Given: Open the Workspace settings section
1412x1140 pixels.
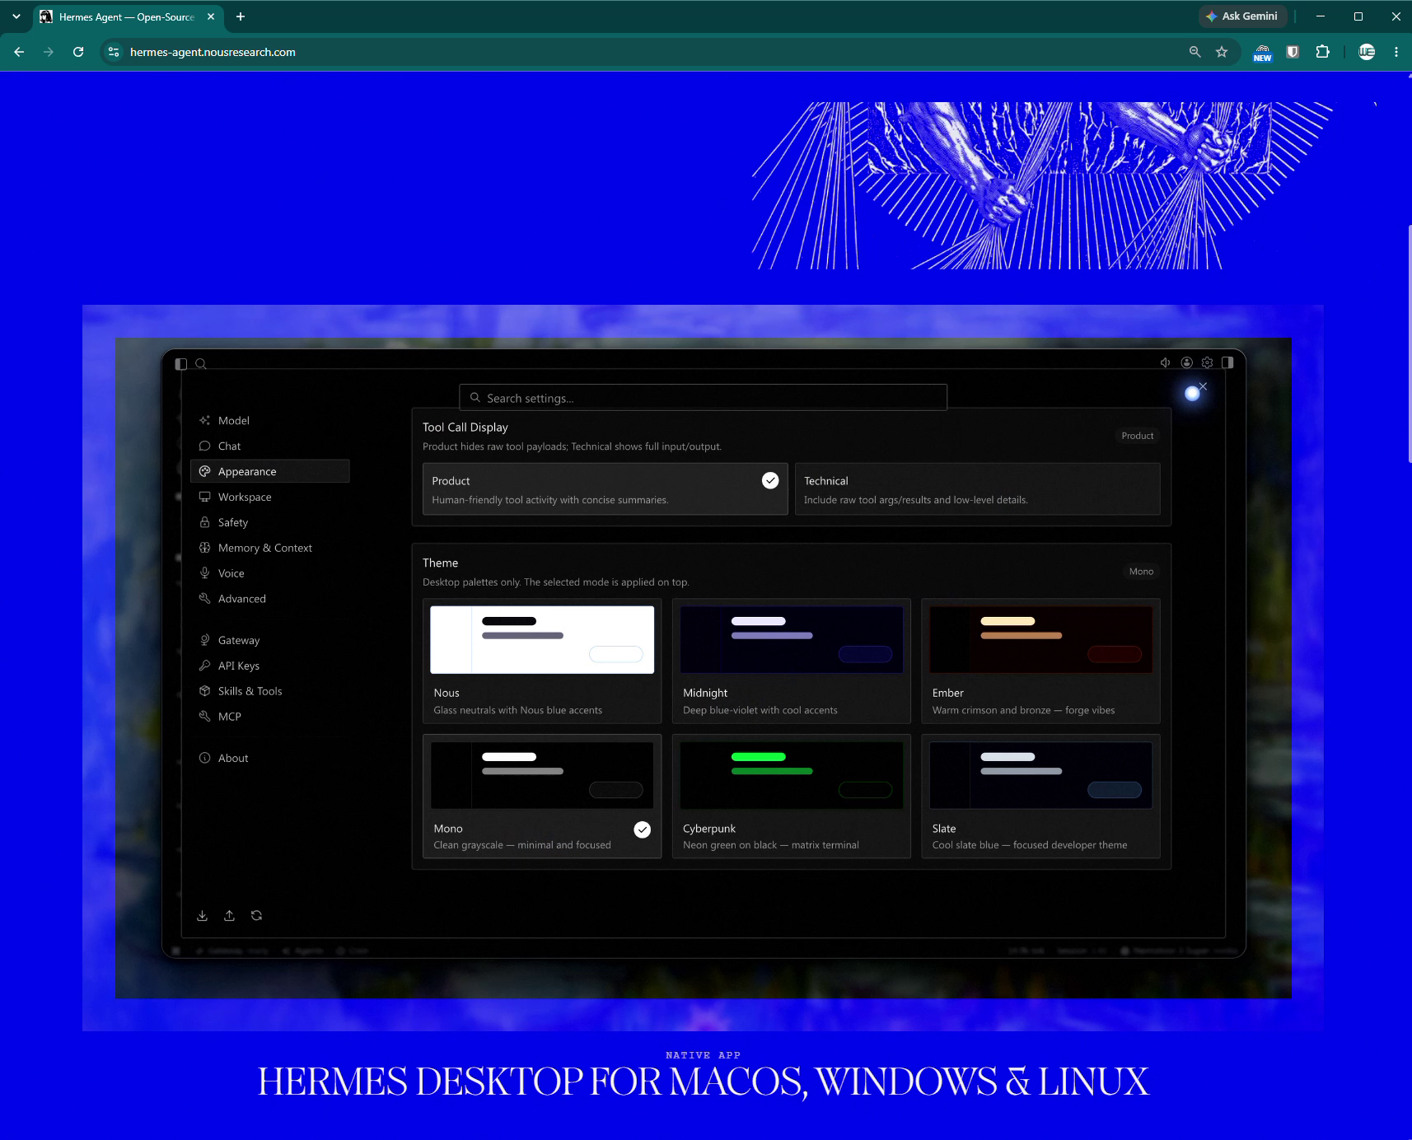Looking at the screenshot, I should pos(270,497).
